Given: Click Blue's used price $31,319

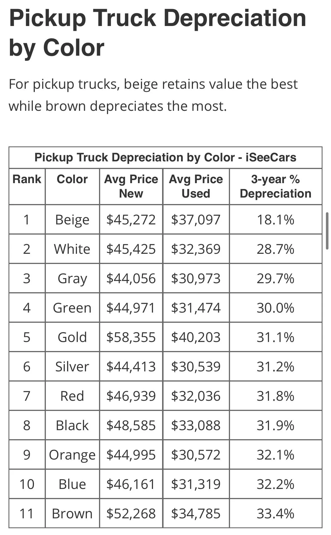Looking at the screenshot, I should [196, 484].
